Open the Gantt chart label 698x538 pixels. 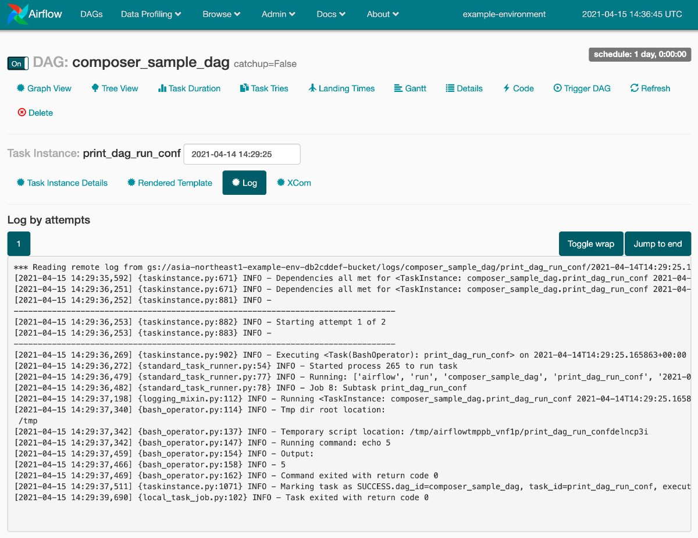(416, 88)
